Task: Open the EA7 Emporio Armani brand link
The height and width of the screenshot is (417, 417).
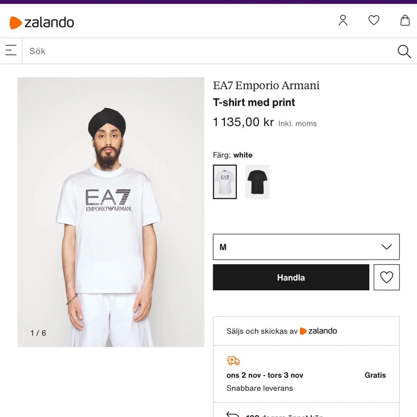Action: point(266,85)
